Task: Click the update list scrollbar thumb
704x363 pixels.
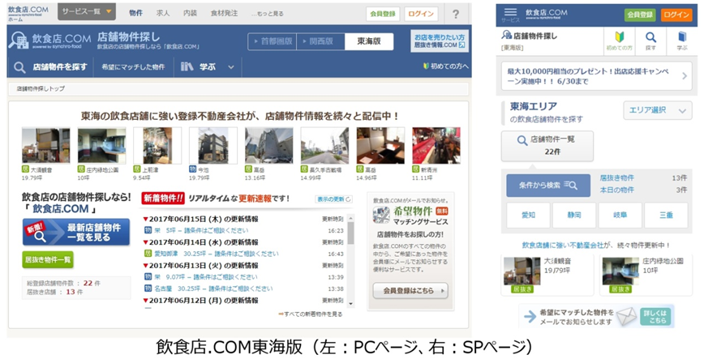Action: tap(350, 233)
